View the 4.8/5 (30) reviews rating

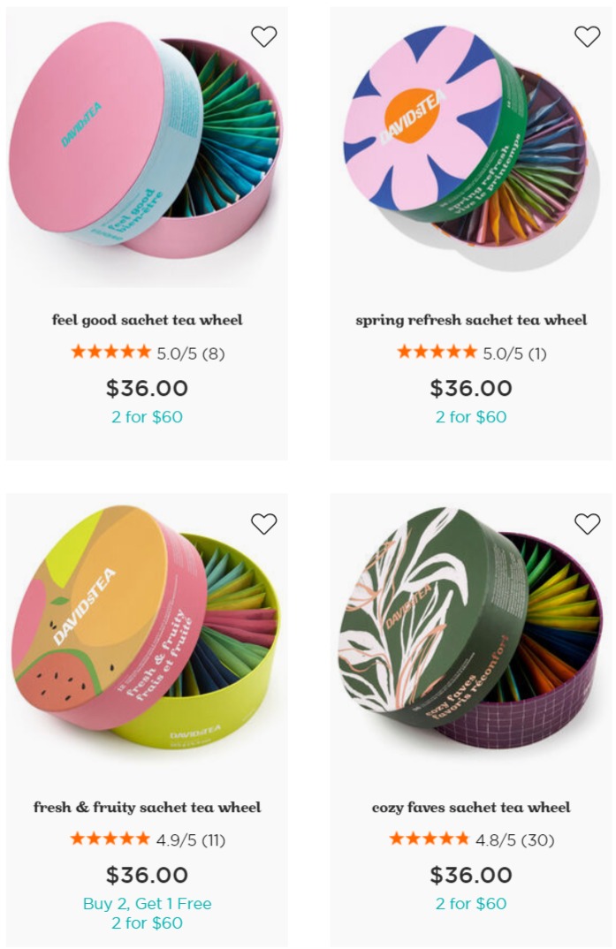tap(471, 839)
